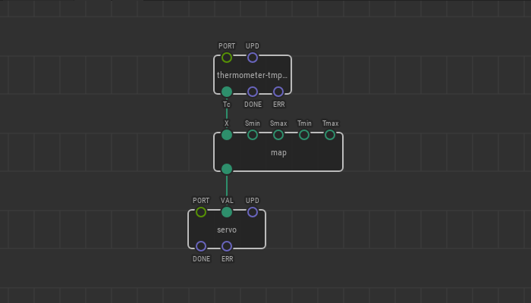531x303 pixels.
Task: Click the output pin of the map node
Action: (x=227, y=169)
